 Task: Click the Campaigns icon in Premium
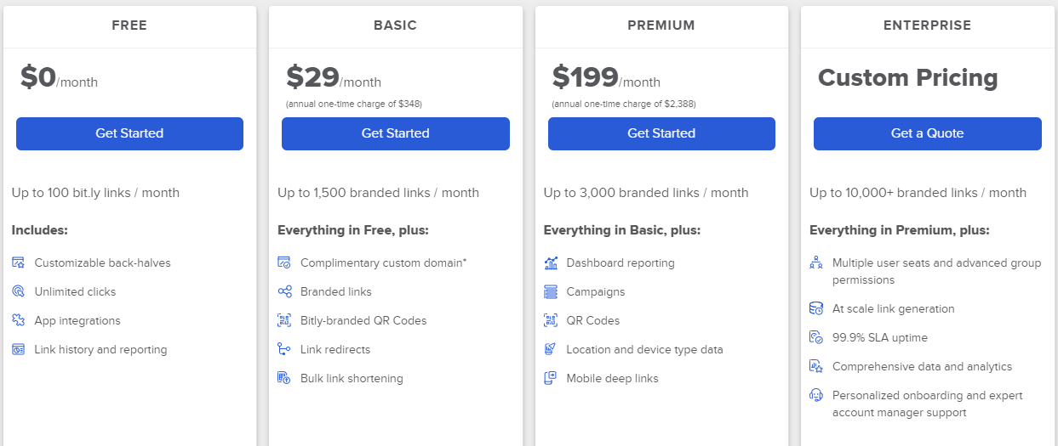(551, 291)
